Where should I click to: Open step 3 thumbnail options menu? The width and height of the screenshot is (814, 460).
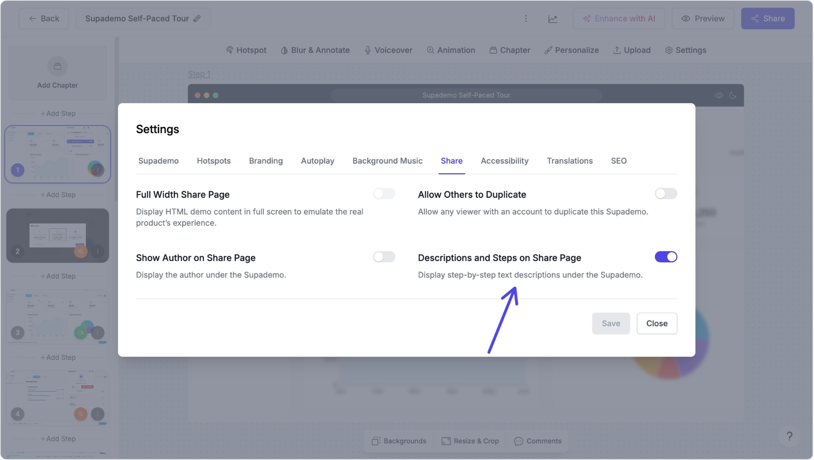[98, 333]
